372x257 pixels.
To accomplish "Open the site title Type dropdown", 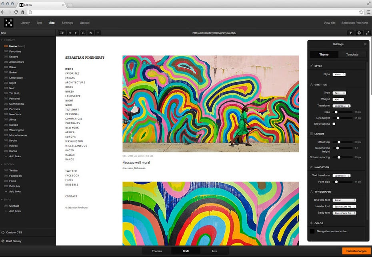I will pos(339,93).
